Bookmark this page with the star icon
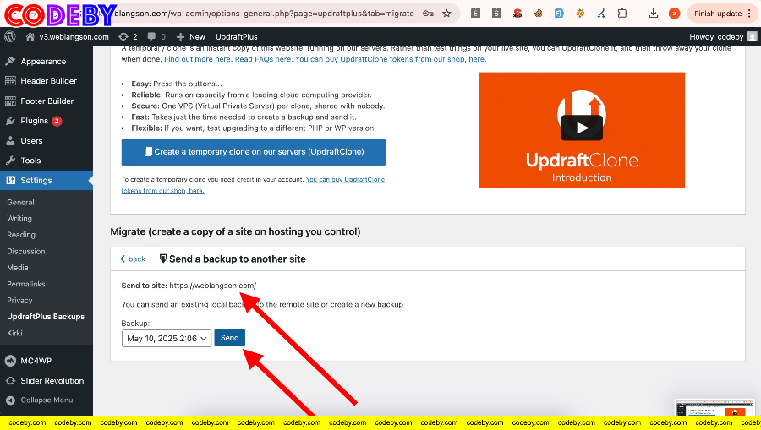 [x=446, y=14]
